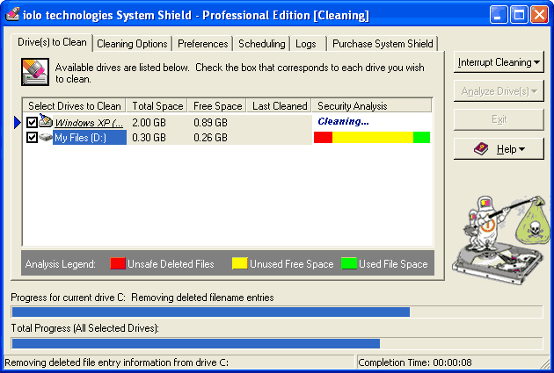Click the yellow Unused Free Space swatch
Screen dimensions: 554x373
pyautogui.click(x=239, y=263)
